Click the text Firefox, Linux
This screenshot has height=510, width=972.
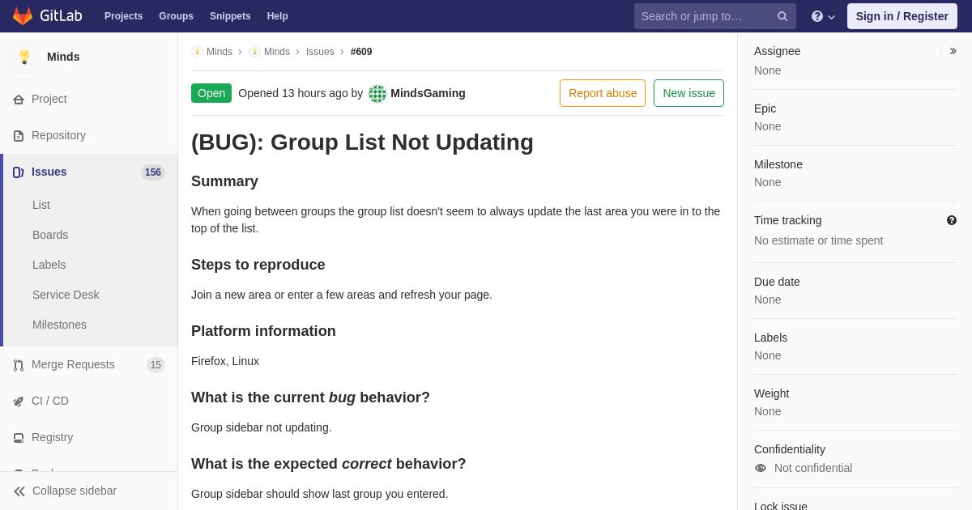(x=225, y=361)
